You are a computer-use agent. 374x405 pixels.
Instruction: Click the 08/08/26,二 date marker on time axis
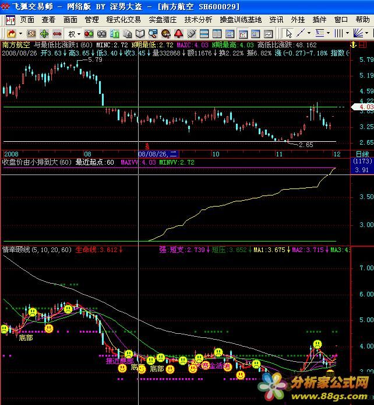click(x=157, y=154)
